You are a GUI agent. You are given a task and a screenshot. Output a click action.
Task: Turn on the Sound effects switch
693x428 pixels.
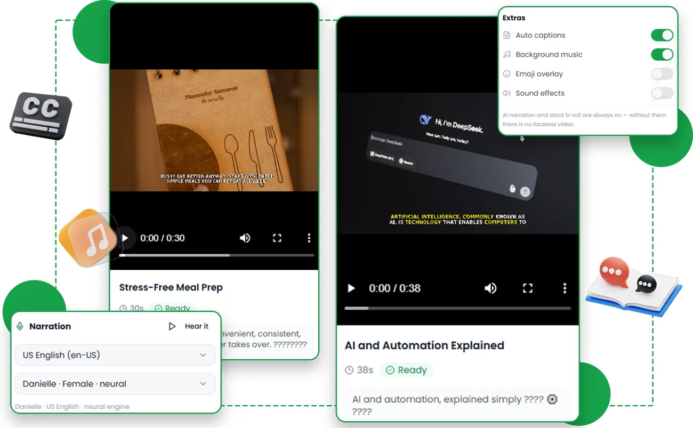[662, 93]
